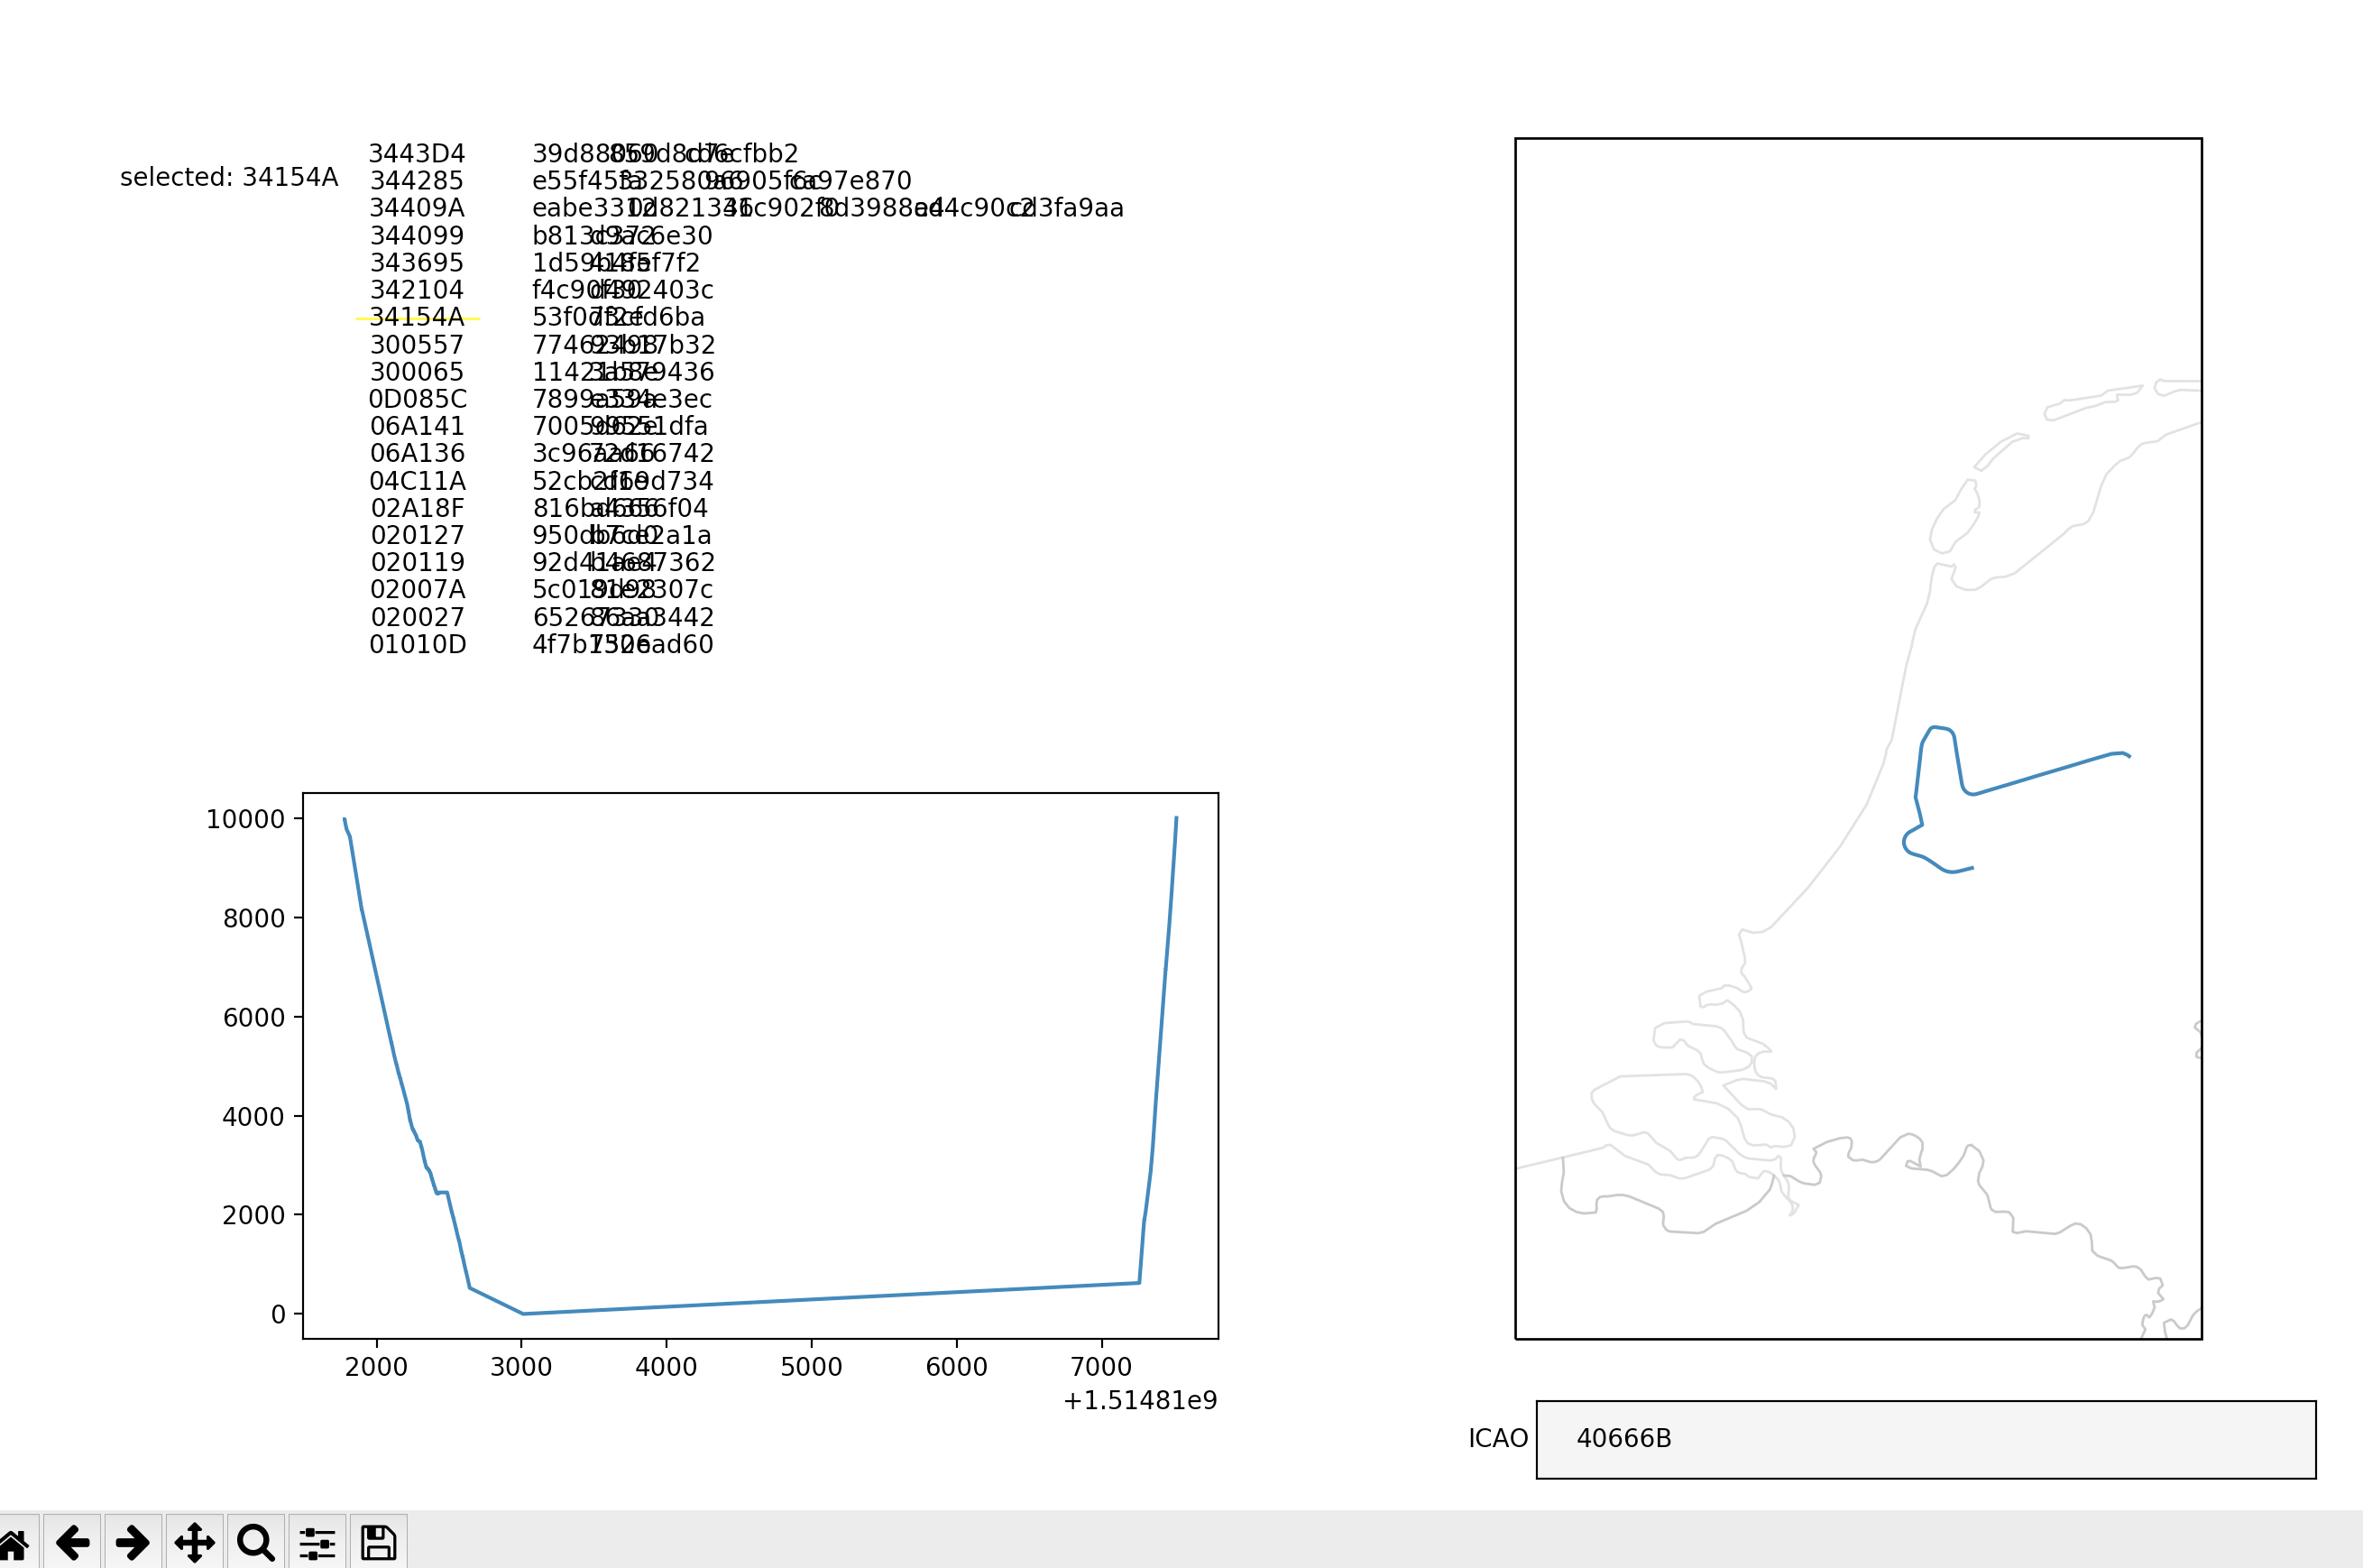
Task: Select ICAO entry 344285
Action: (417, 181)
